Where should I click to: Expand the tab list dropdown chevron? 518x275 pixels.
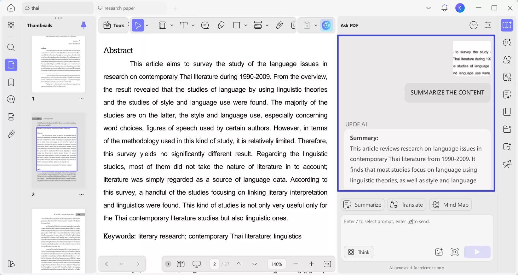pos(428,8)
